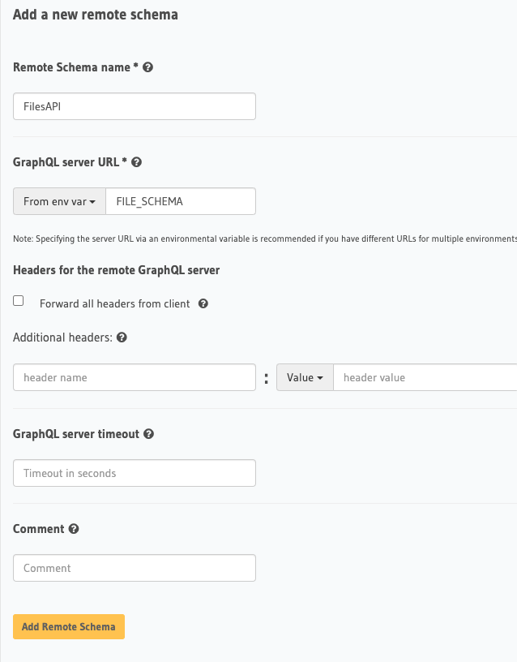Expand the header 'Value' type dropdown
The image size is (517, 662).
(x=305, y=377)
